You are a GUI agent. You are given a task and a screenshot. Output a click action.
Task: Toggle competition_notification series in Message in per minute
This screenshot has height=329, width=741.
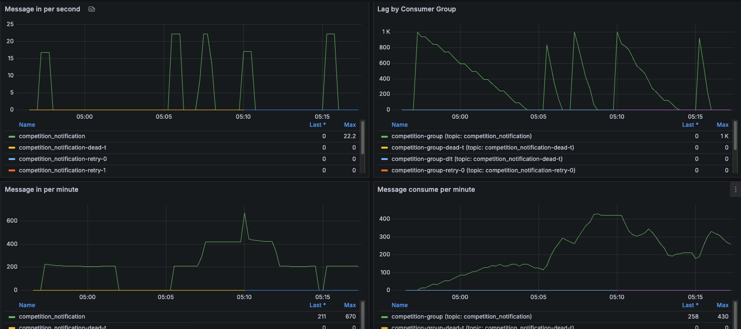point(52,317)
